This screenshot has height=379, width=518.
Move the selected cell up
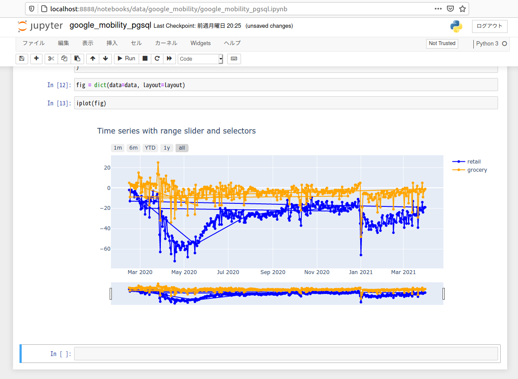point(93,59)
